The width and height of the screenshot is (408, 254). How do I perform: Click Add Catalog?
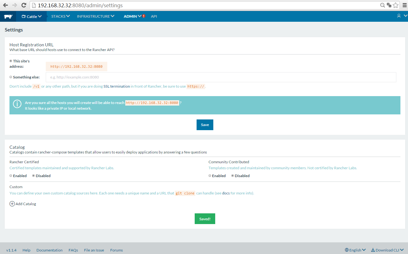pos(23,204)
